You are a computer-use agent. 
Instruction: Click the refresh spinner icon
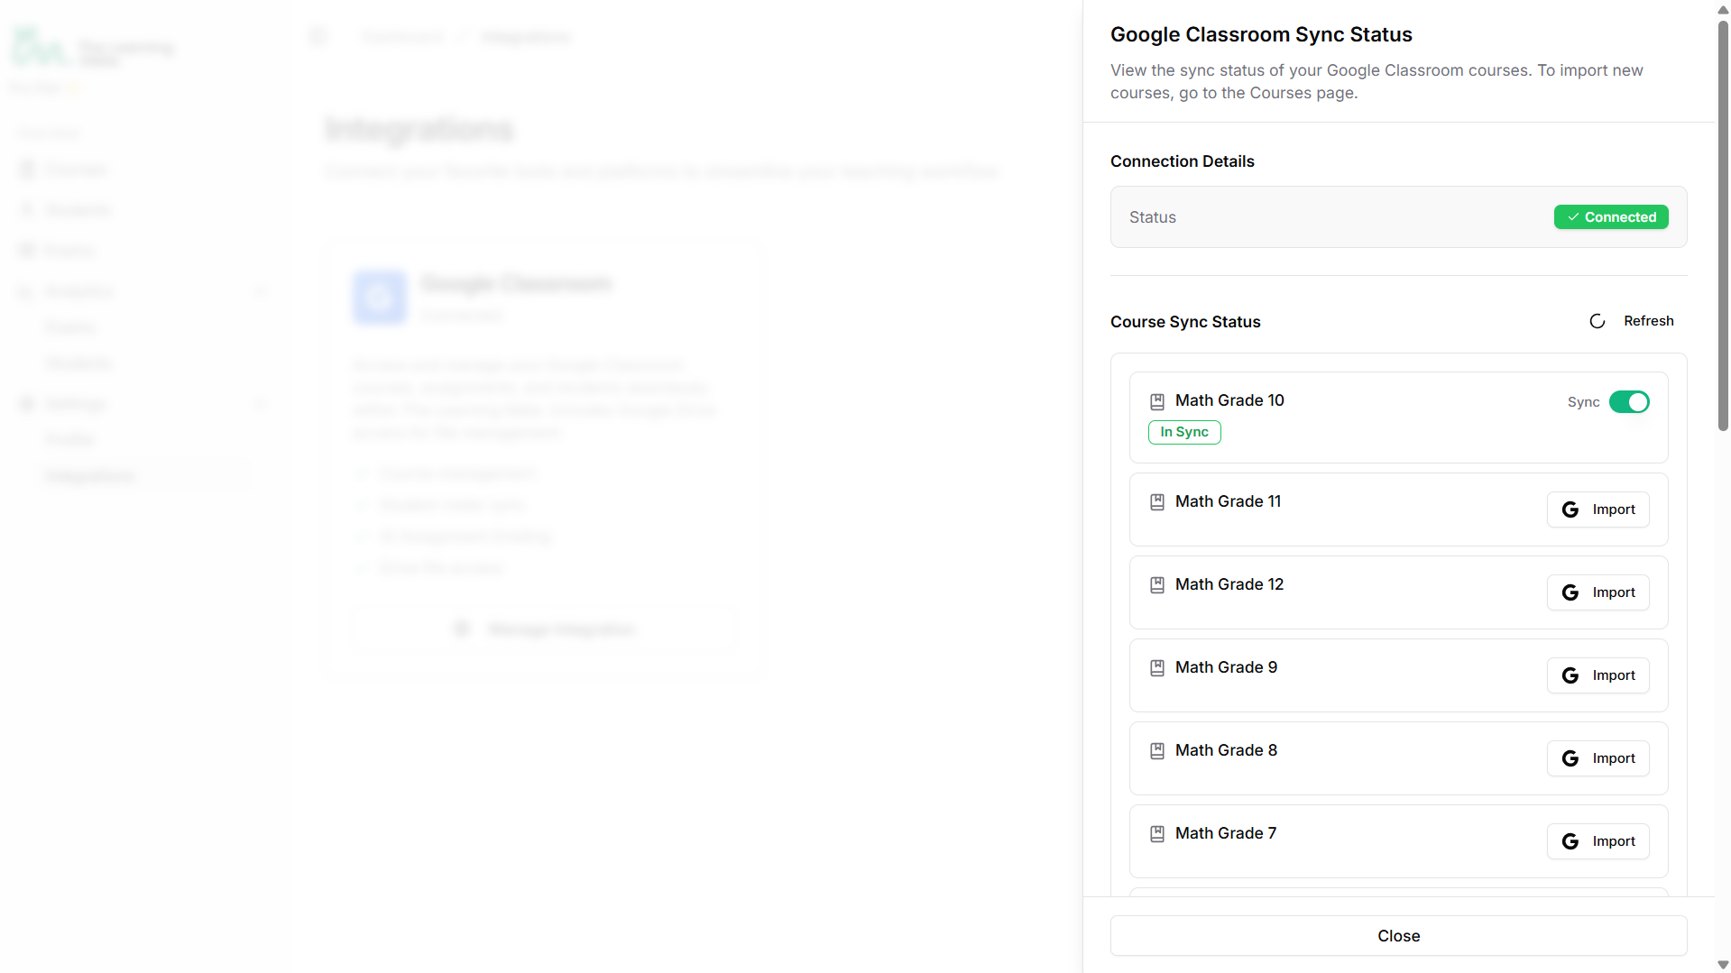(x=1597, y=321)
